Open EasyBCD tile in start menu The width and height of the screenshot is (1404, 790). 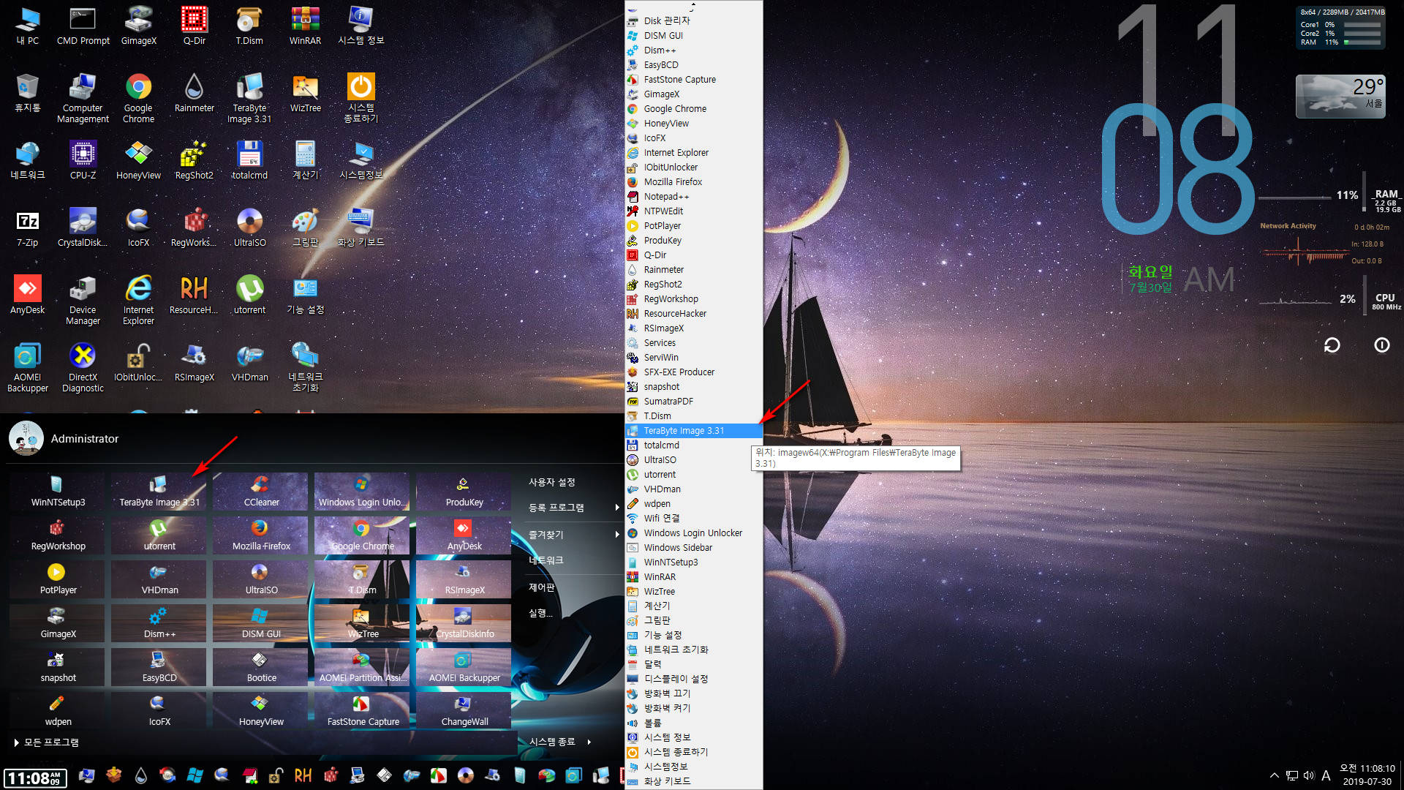(x=159, y=667)
